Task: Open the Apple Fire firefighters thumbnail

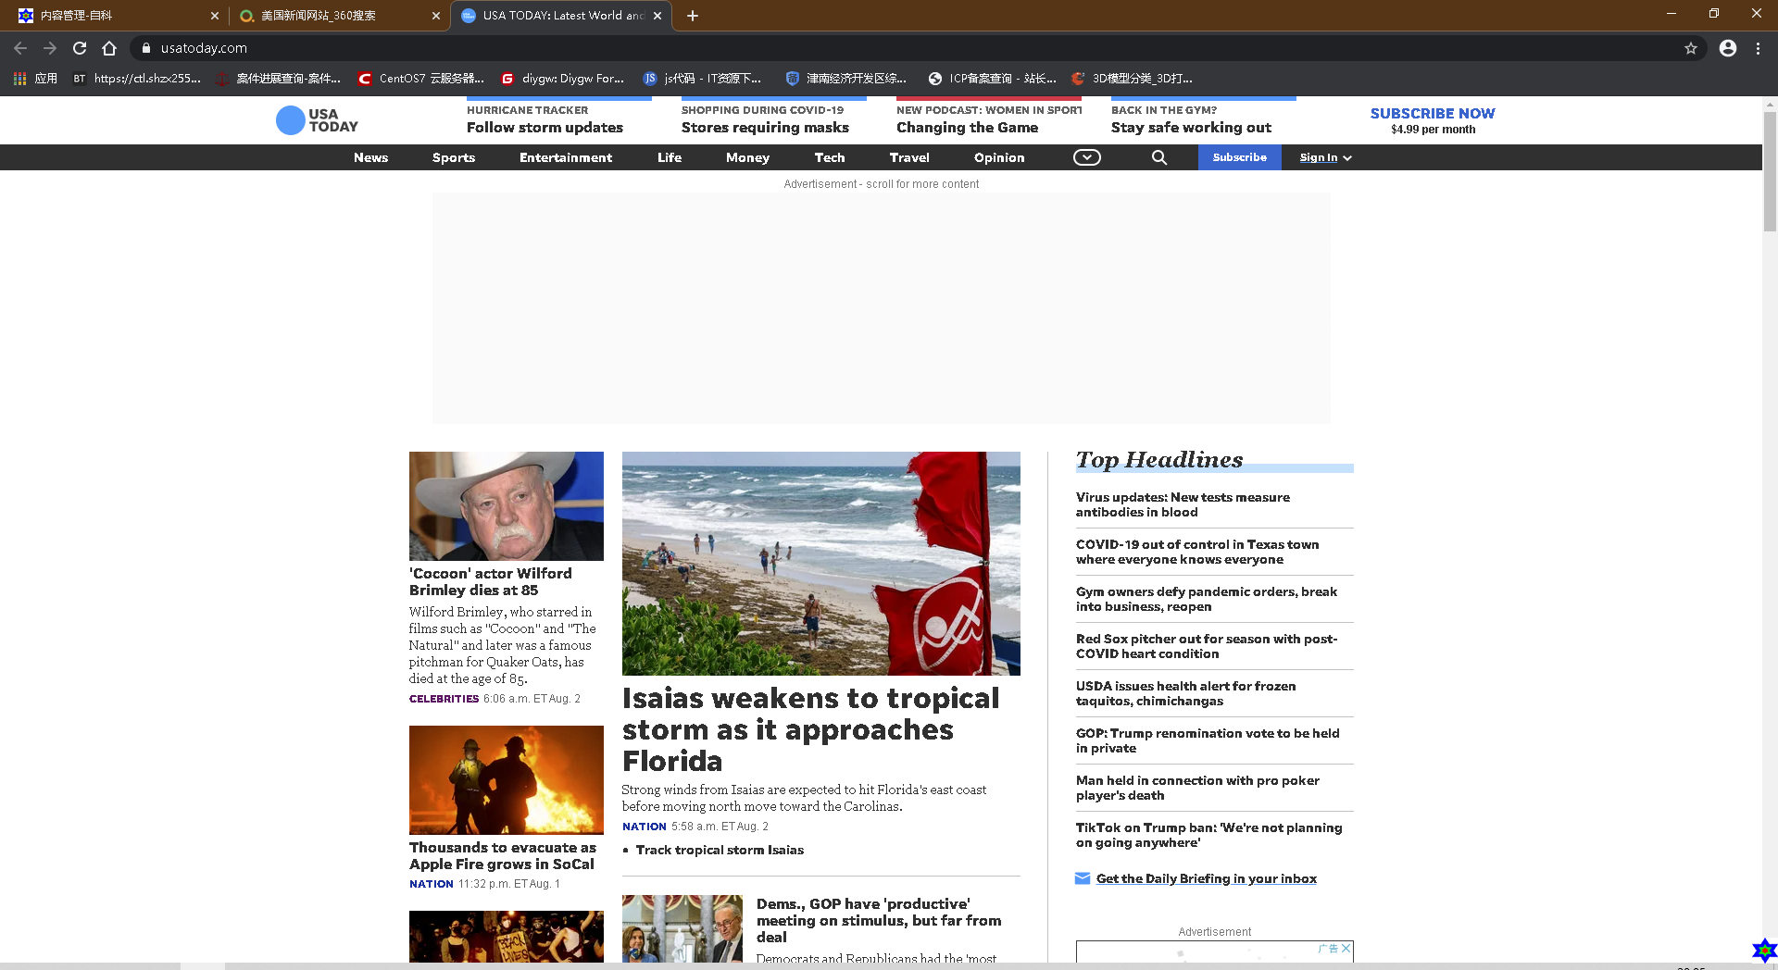Action: tap(507, 780)
